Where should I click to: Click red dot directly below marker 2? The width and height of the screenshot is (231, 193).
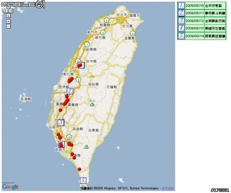pyautogui.click(x=67, y=96)
